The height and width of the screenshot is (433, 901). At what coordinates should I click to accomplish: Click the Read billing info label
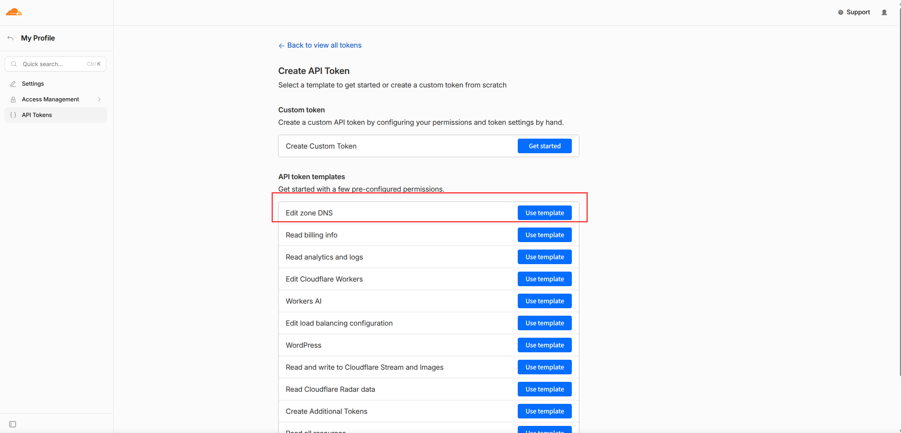311,235
